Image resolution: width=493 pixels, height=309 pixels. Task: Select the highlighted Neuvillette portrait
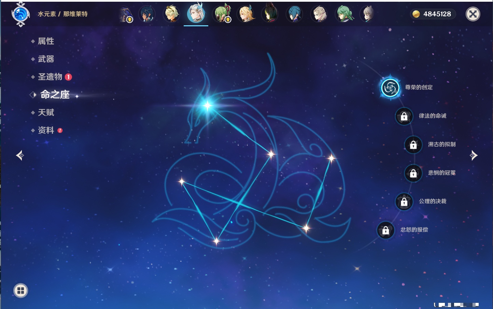196,13
